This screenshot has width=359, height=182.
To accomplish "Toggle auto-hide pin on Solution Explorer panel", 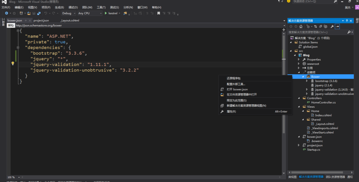I will click(x=347, y=21).
